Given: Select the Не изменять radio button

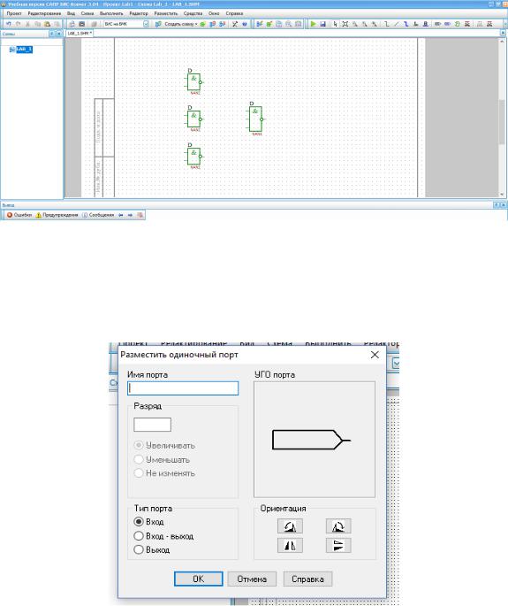Looking at the screenshot, I should point(139,472).
